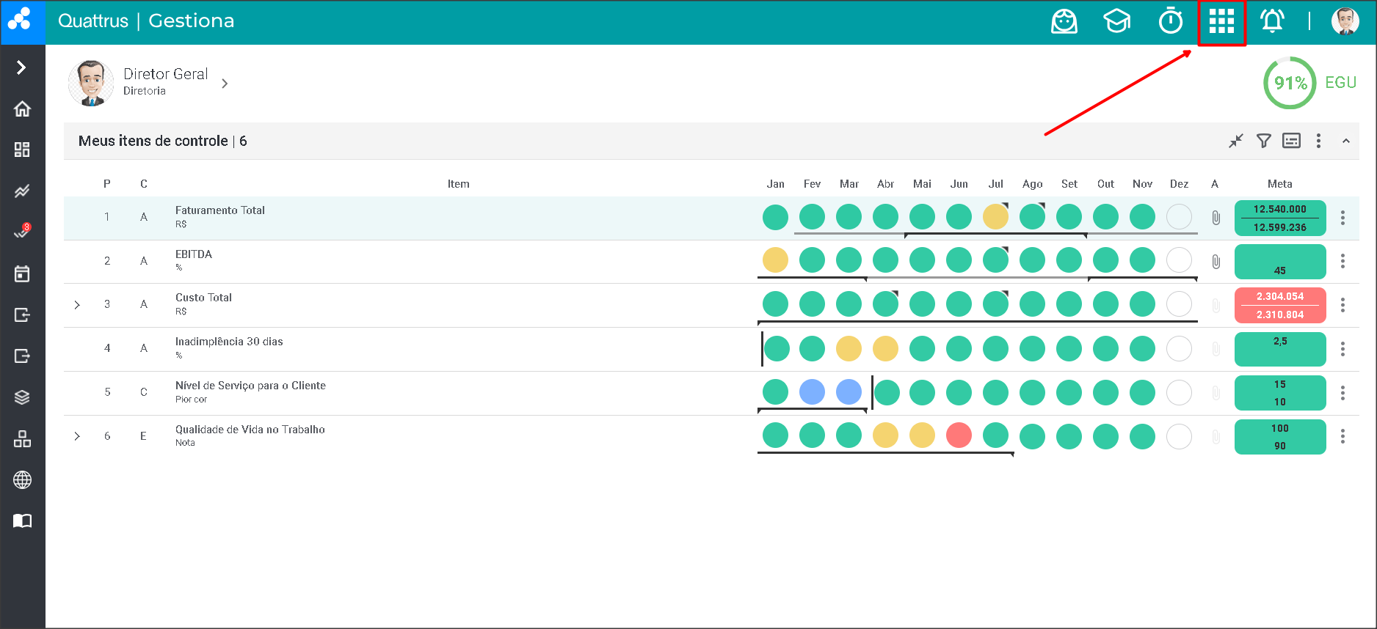Go to Home in the sidebar
Viewport: 1377px width, 629px height.
tap(22, 108)
